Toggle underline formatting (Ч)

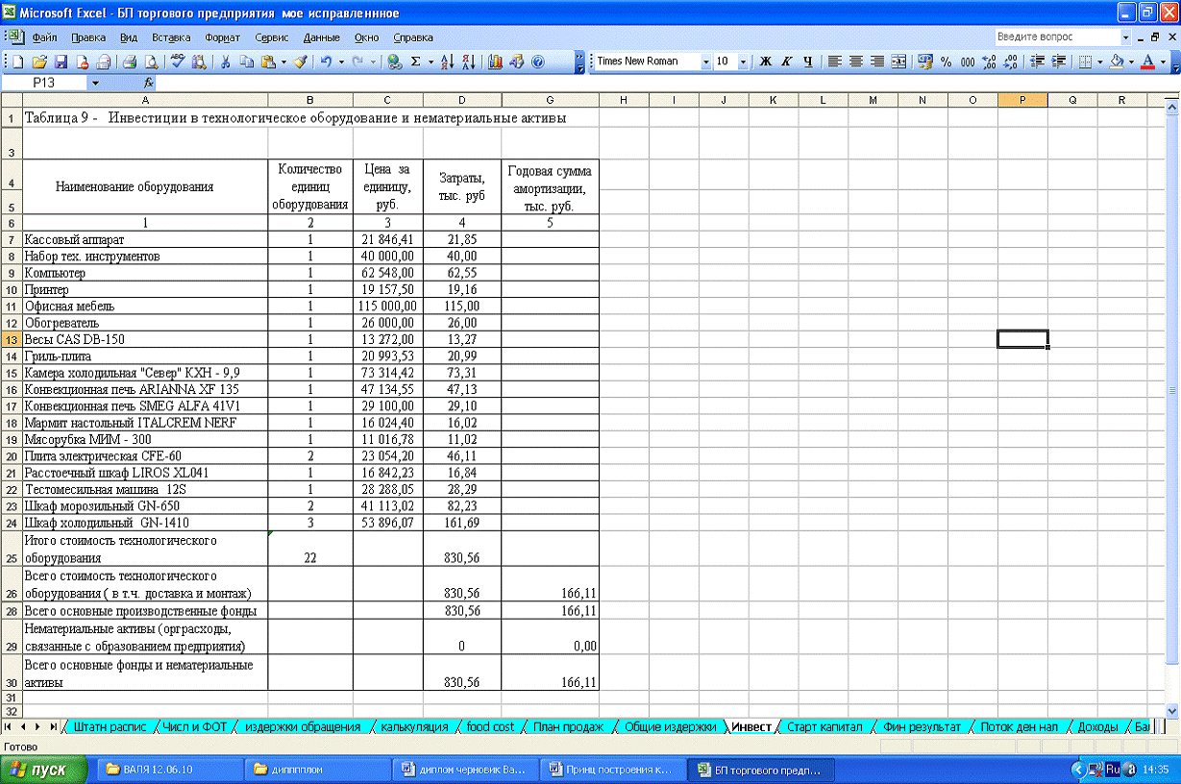[x=807, y=61]
